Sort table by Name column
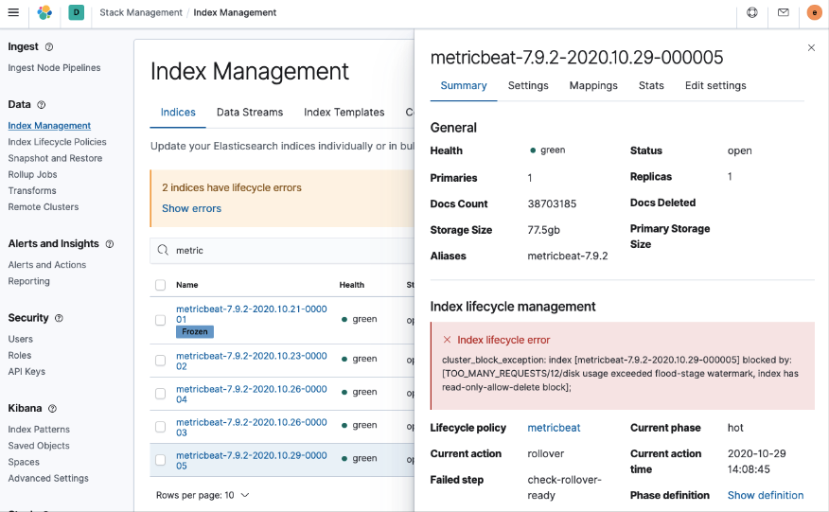Viewport: 829px width, 512px height. pyautogui.click(x=187, y=285)
